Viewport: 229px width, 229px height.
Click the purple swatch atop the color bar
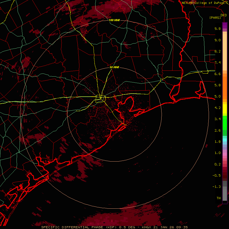click(225, 25)
